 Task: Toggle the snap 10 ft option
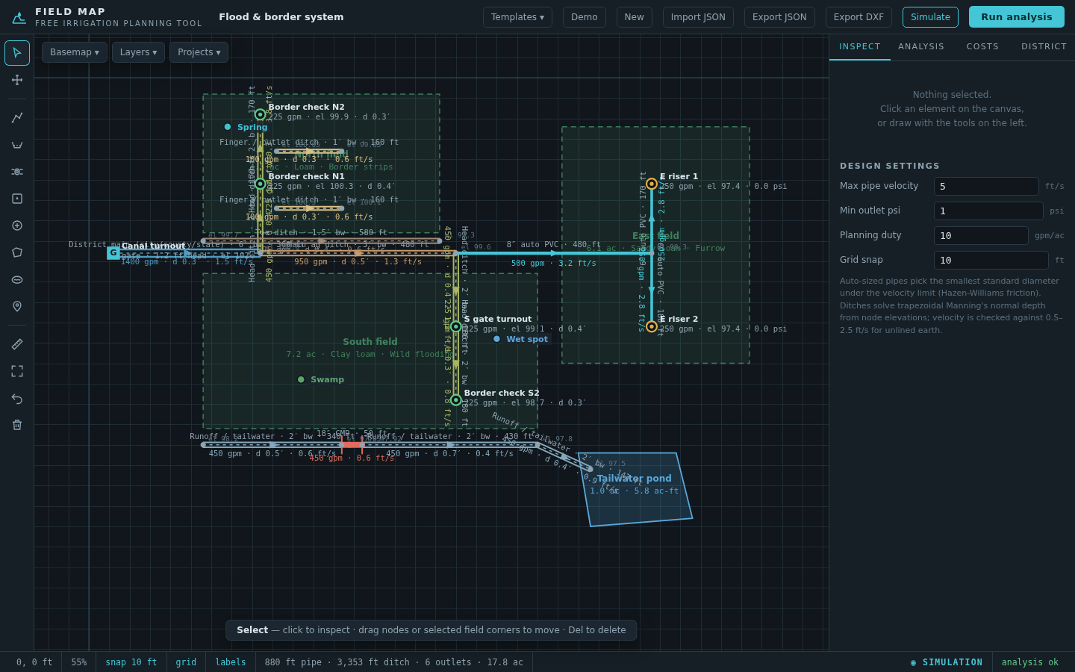point(131,662)
